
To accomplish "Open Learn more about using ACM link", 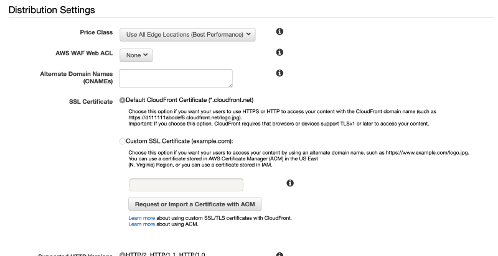I will 142,224.
